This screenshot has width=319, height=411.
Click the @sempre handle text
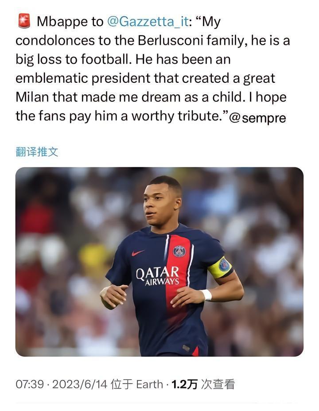(x=257, y=118)
